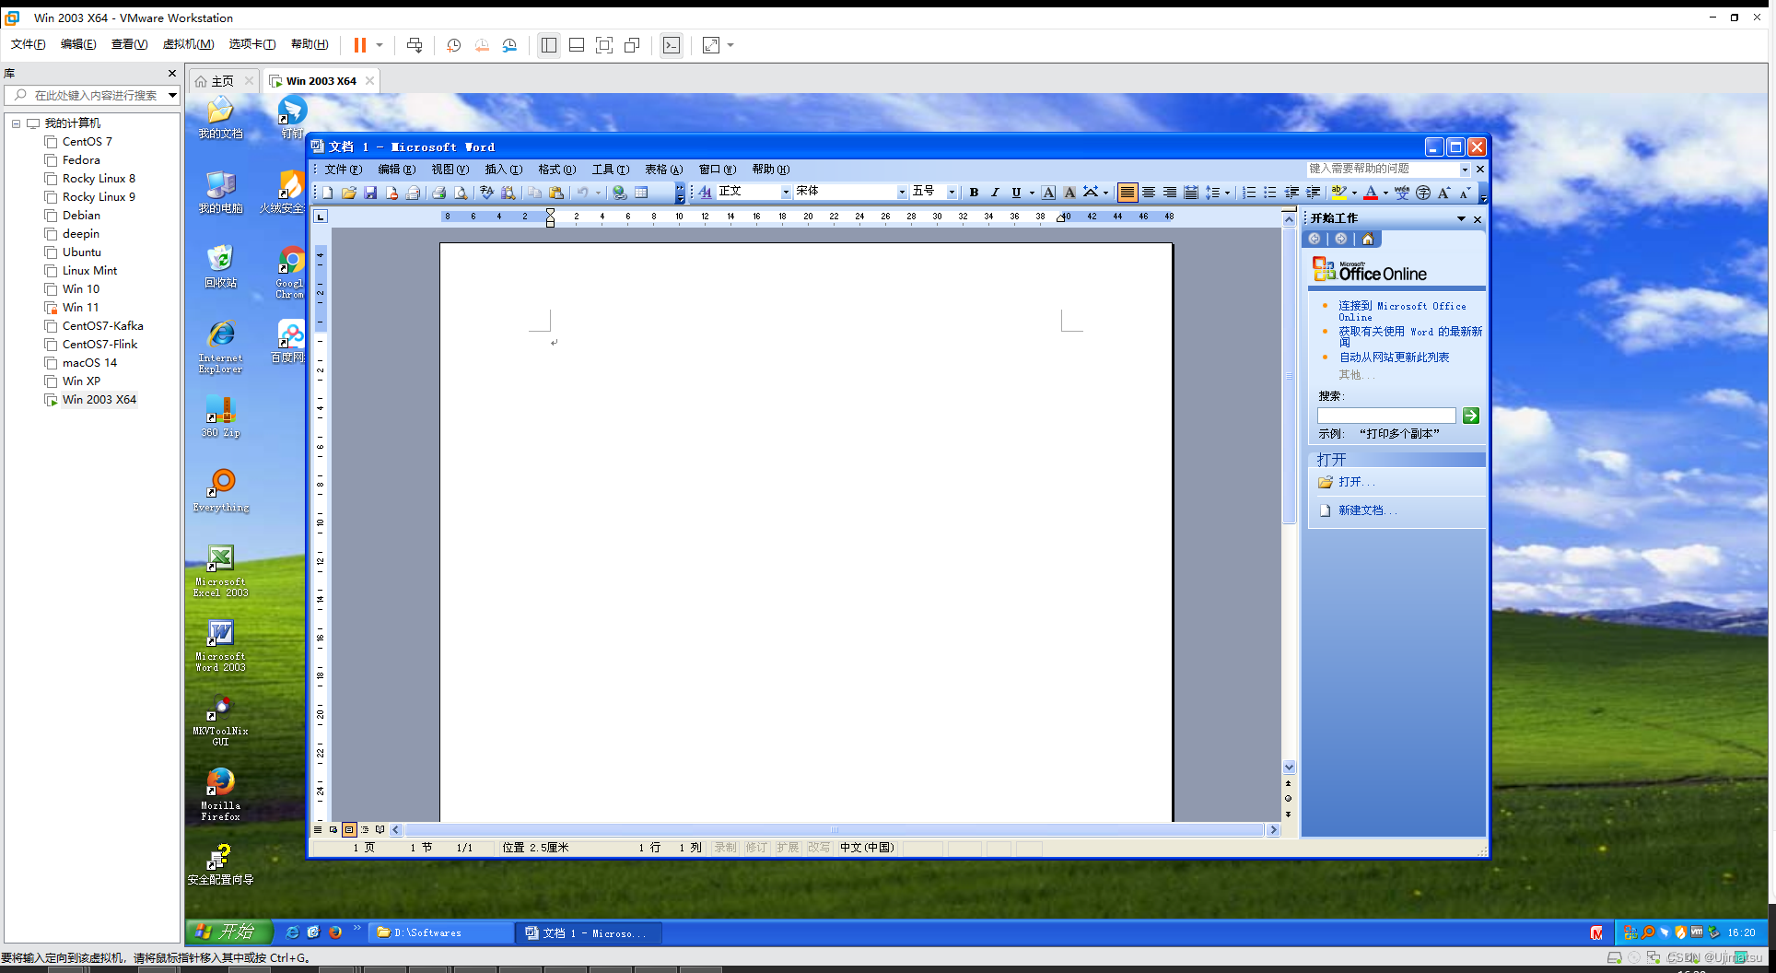Open the style dropdown showing 正文
Image resolution: width=1776 pixels, height=973 pixels.
click(786, 192)
